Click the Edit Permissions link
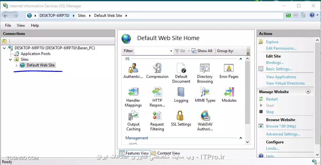The image size is (321, 165). (281, 48)
